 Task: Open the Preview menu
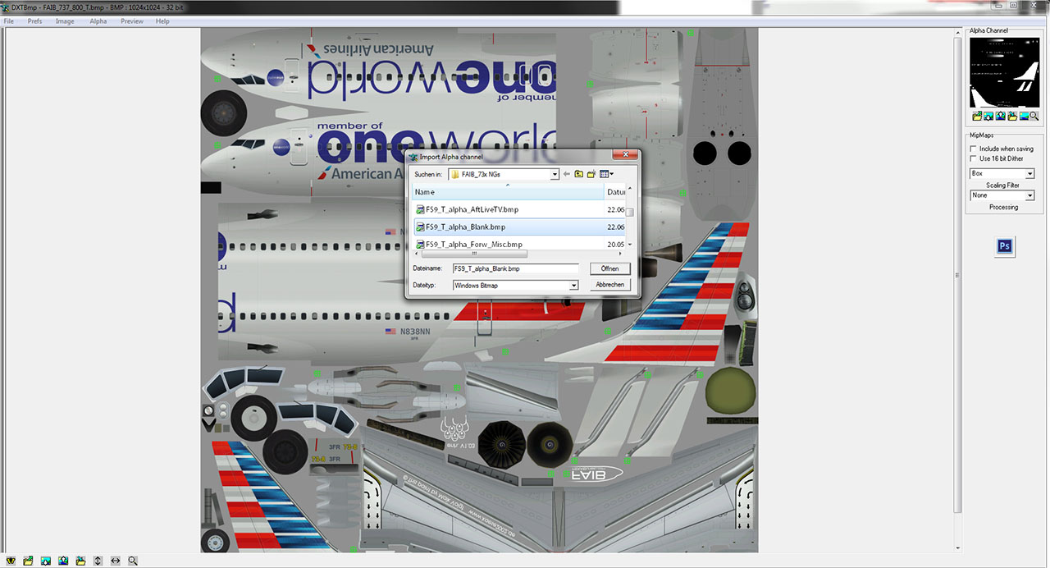coord(132,21)
